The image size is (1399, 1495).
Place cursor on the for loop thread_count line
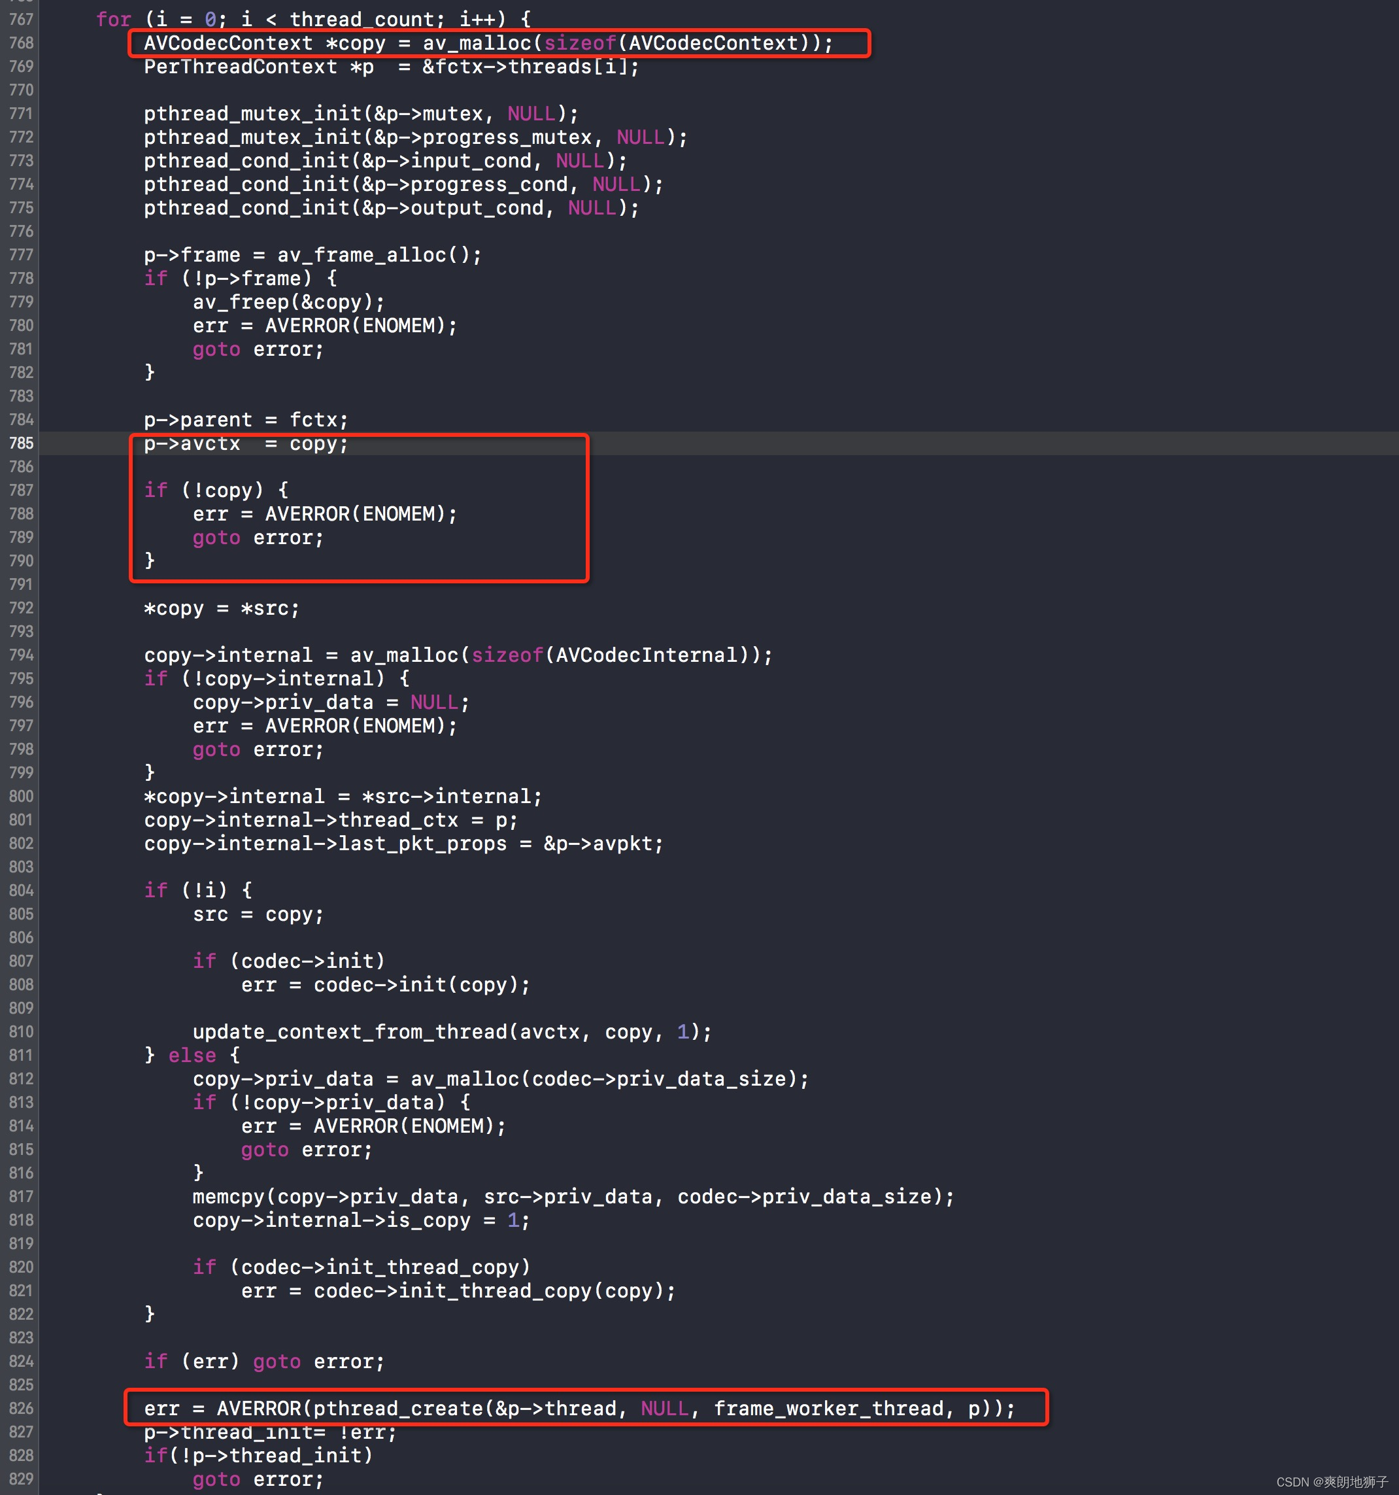click(x=312, y=19)
